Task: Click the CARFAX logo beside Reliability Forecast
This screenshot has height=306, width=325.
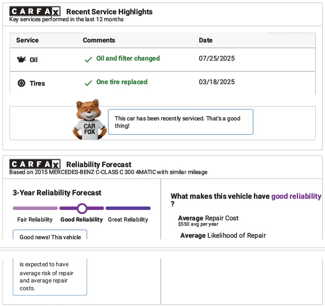Action: point(35,164)
